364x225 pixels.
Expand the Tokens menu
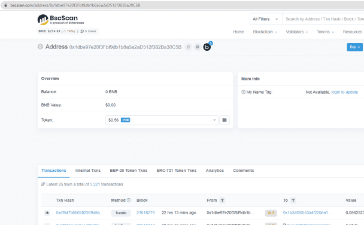[x=325, y=32]
